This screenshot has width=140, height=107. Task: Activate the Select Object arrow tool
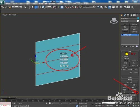(x=21, y=7)
